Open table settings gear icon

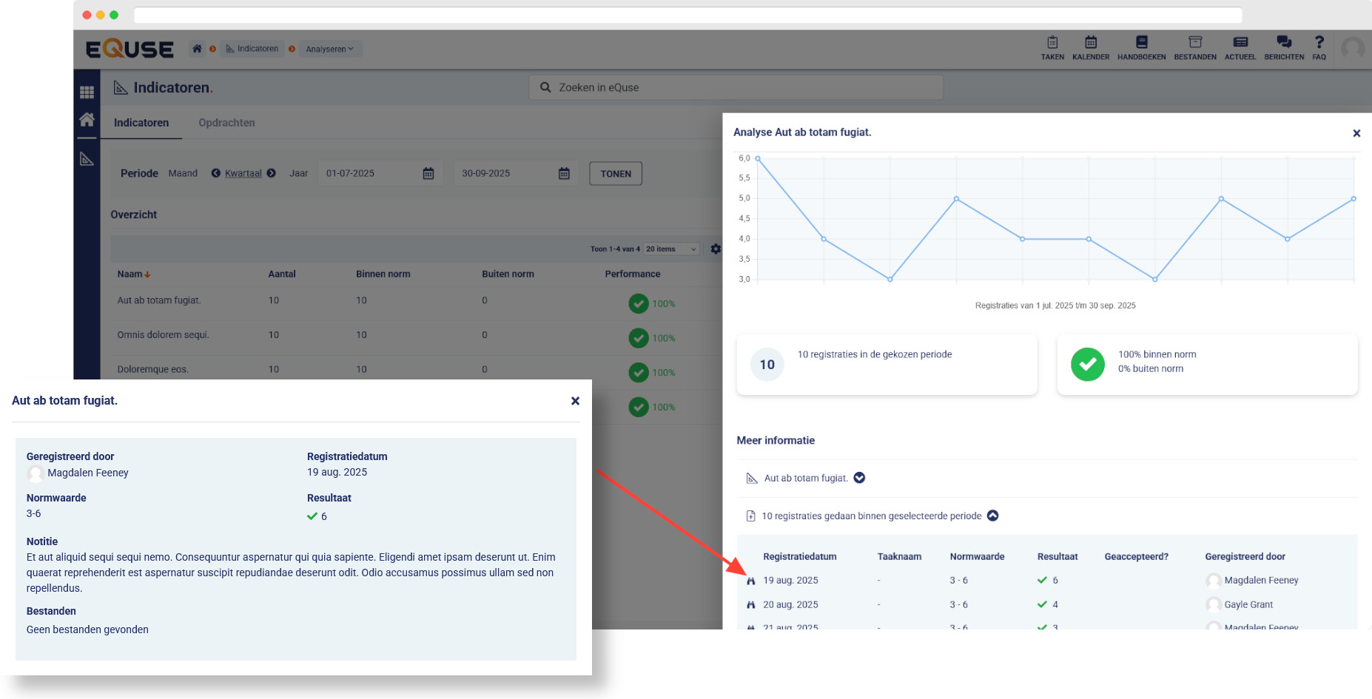(716, 249)
